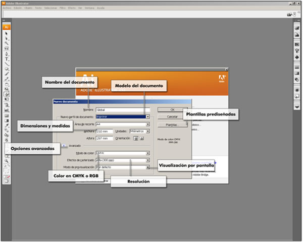The height and width of the screenshot is (242, 303).
Task: Open the Color panel icon
Action: coord(297,28)
